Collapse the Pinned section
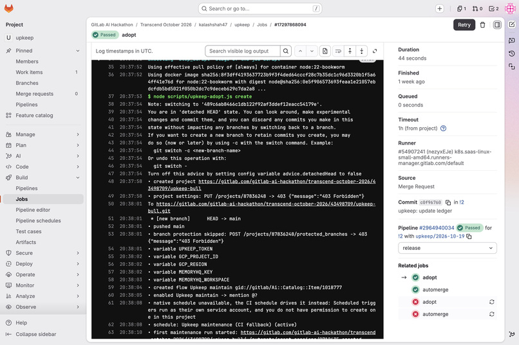Image resolution: width=519 pixels, height=345 pixels. [42, 51]
